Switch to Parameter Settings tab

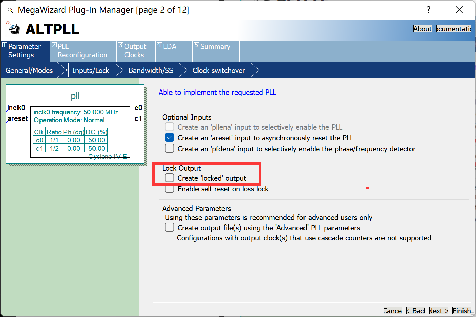click(25, 51)
